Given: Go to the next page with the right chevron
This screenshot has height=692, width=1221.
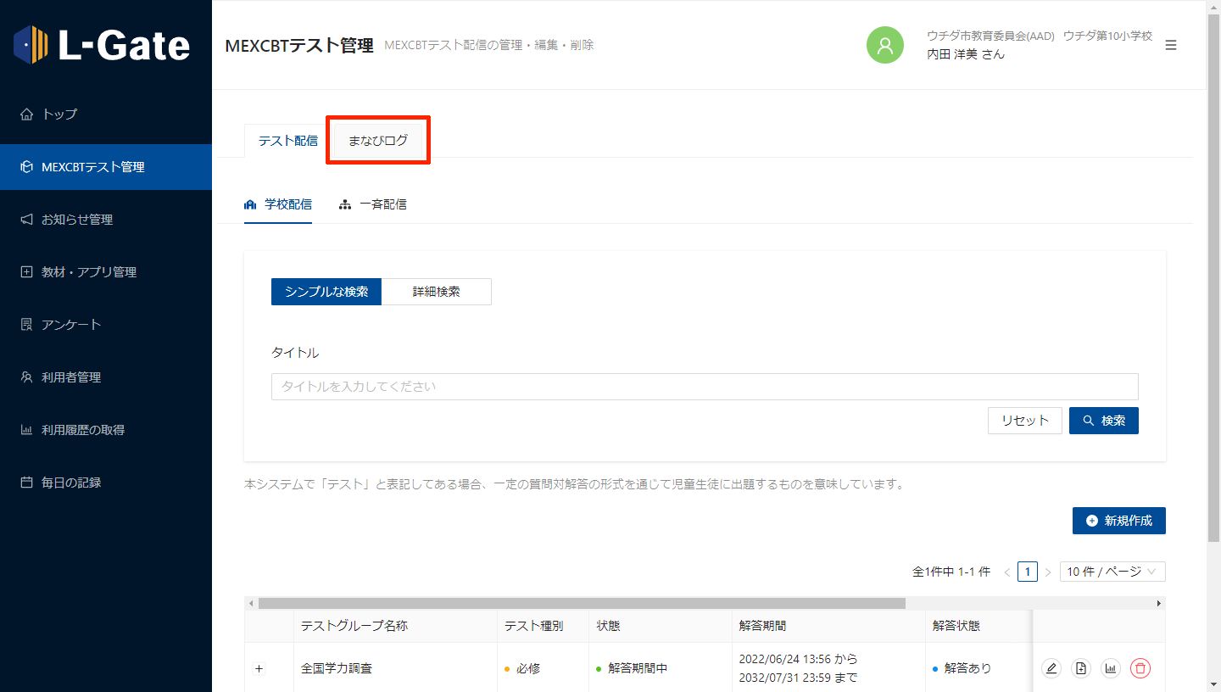Looking at the screenshot, I should click(1048, 572).
